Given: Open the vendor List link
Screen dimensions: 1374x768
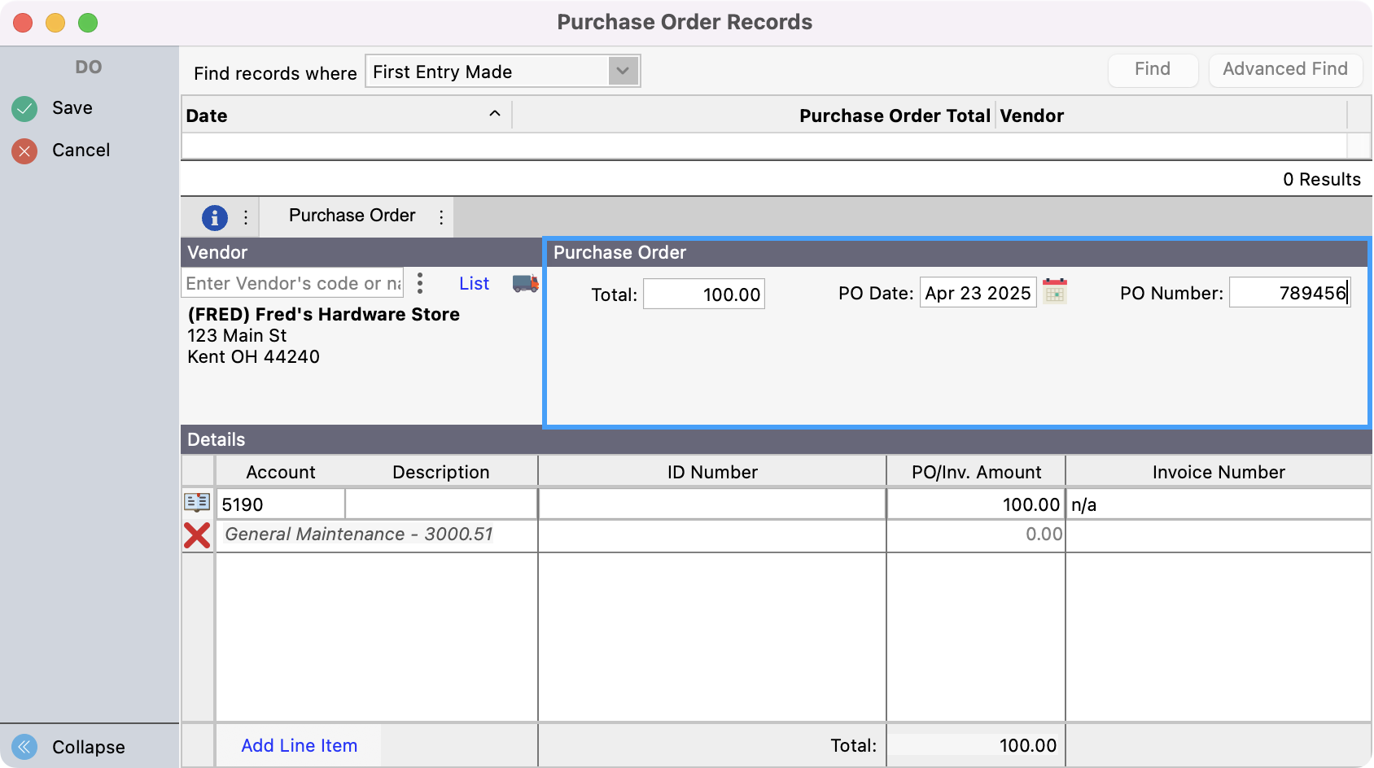Looking at the screenshot, I should (x=474, y=283).
